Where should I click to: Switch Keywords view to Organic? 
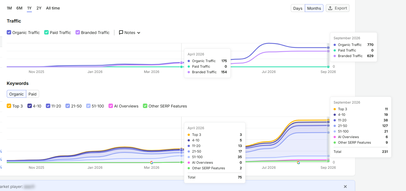pos(16,94)
